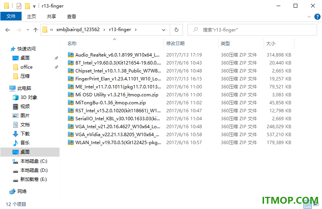This screenshot has height=209, width=322.
Task: Switch to large thumbnails view icon
Action: point(316,204)
